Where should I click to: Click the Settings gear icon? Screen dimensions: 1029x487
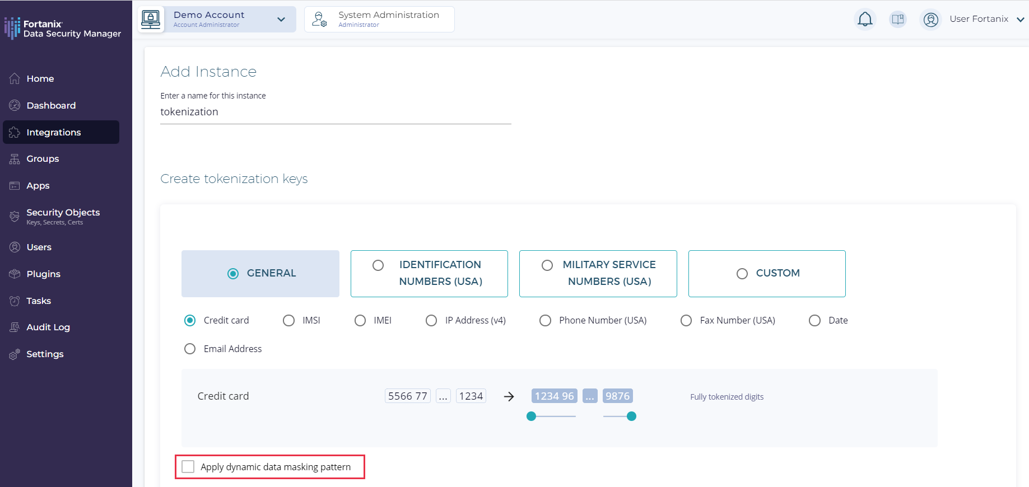(15, 354)
